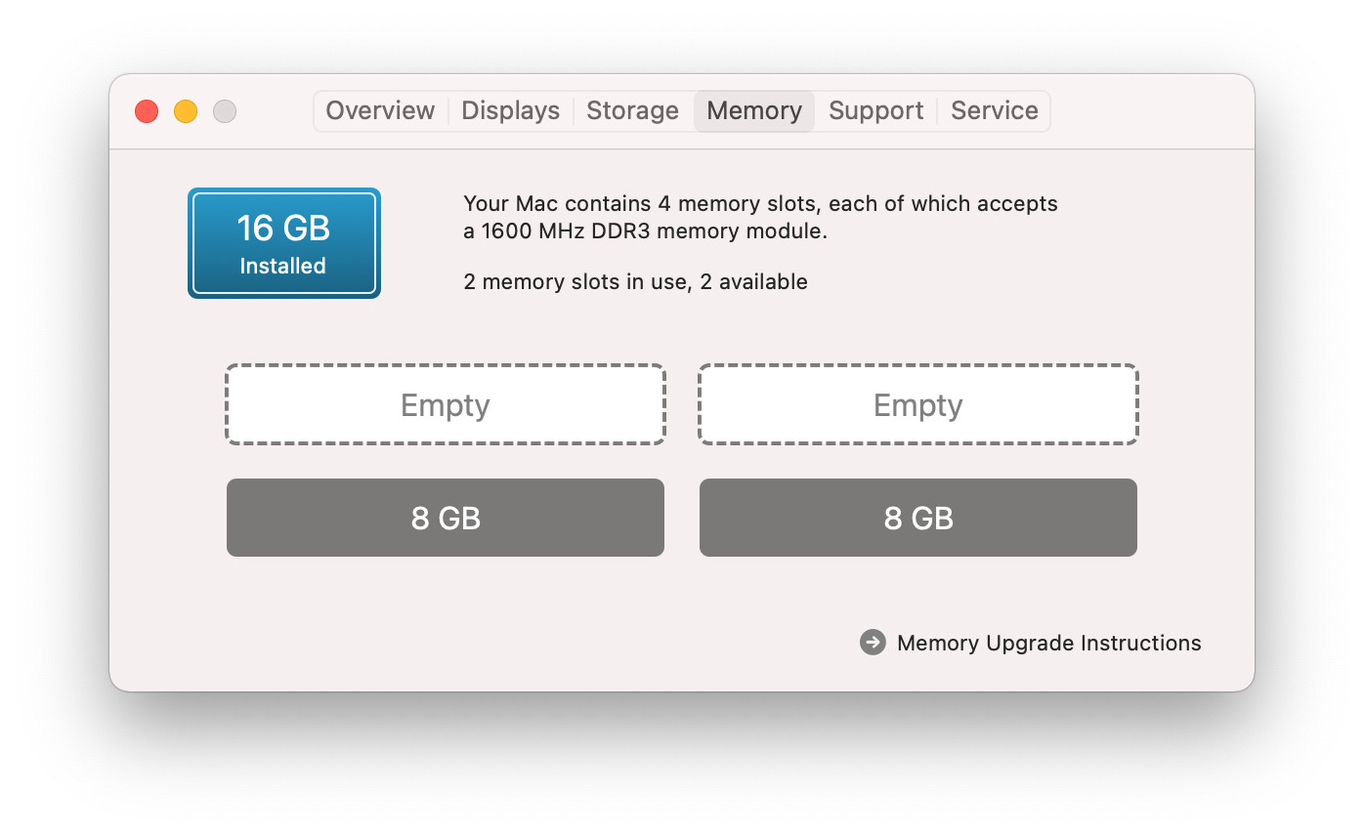This screenshot has height=836, width=1364.
Task: Open the Memory Upgrade Instructions link
Action: point(1048,643)
